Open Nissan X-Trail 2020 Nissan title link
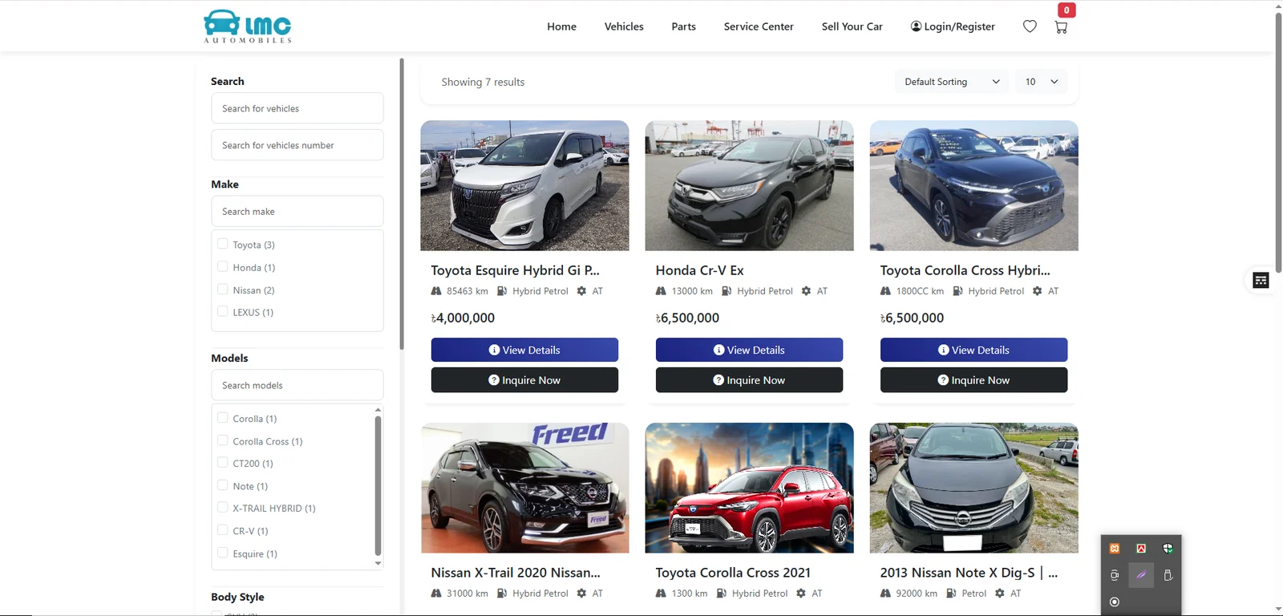1283x616 pixels. (516, 573)
